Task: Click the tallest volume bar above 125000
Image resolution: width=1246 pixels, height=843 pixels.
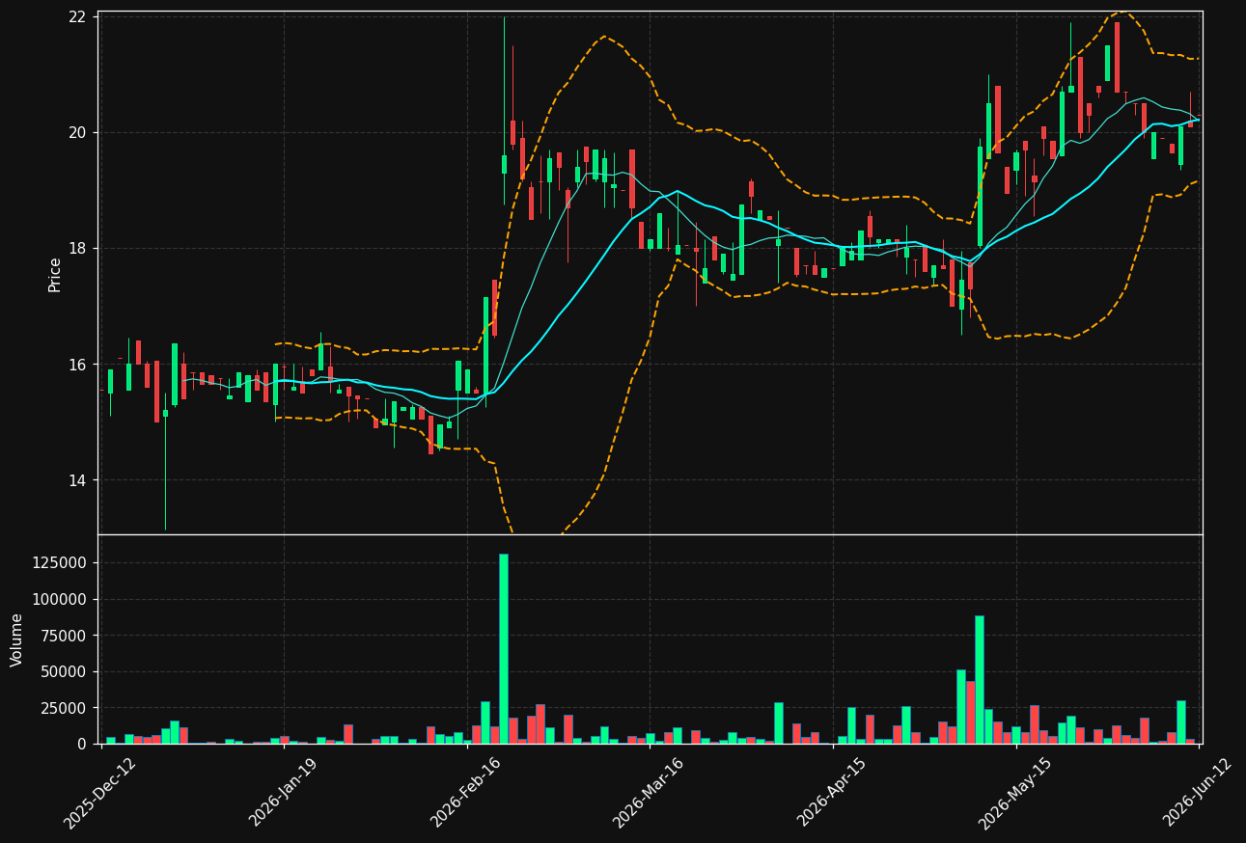Action: pyautogui.click(x=504, y=649)
